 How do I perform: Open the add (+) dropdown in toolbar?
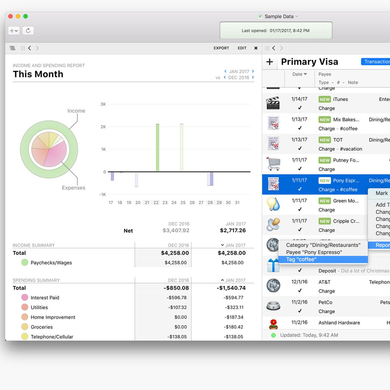[14, 31]
